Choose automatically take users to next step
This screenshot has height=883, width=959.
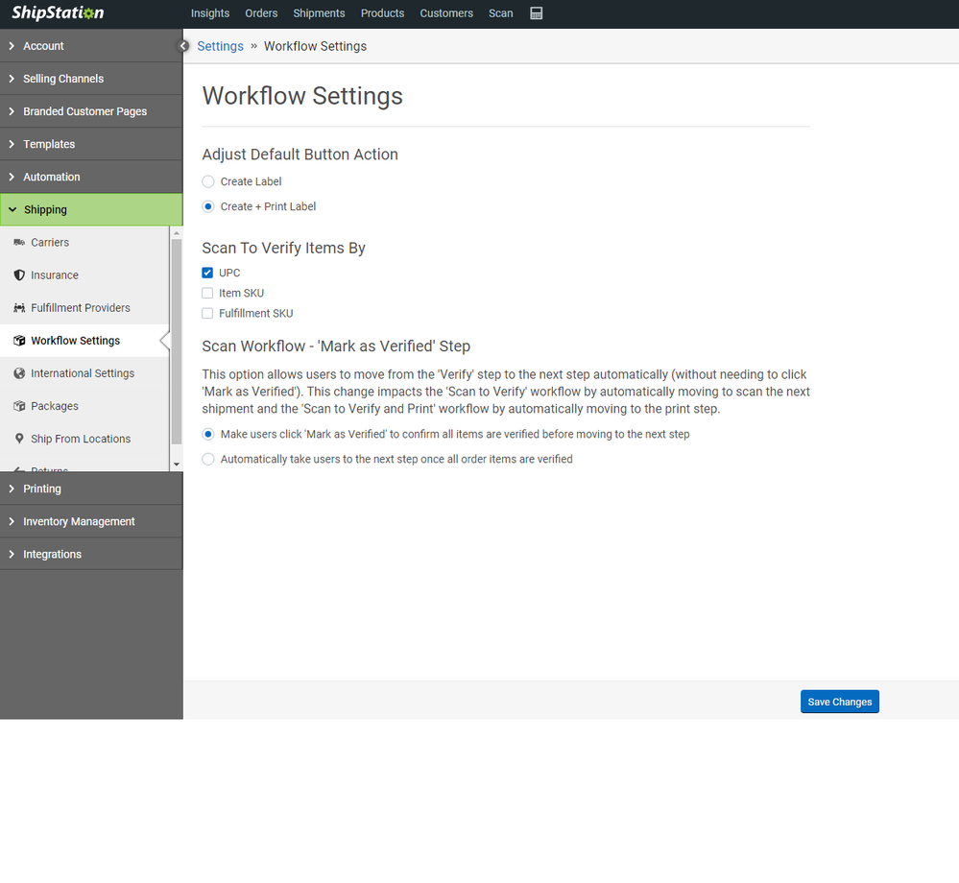[208, 460]
